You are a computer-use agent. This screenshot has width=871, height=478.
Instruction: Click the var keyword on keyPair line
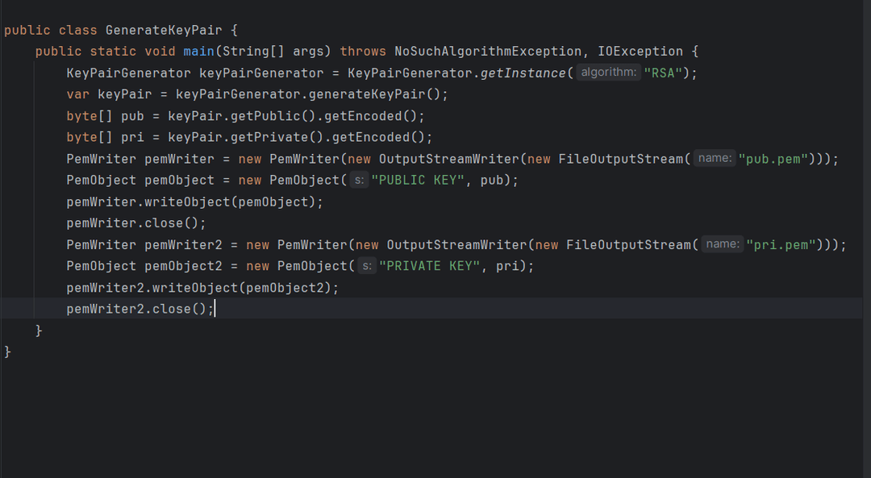click(x=78, y=94)
